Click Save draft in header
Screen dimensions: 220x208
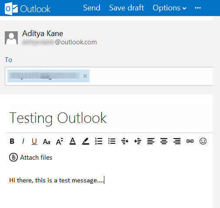click(x=127, y=8)
